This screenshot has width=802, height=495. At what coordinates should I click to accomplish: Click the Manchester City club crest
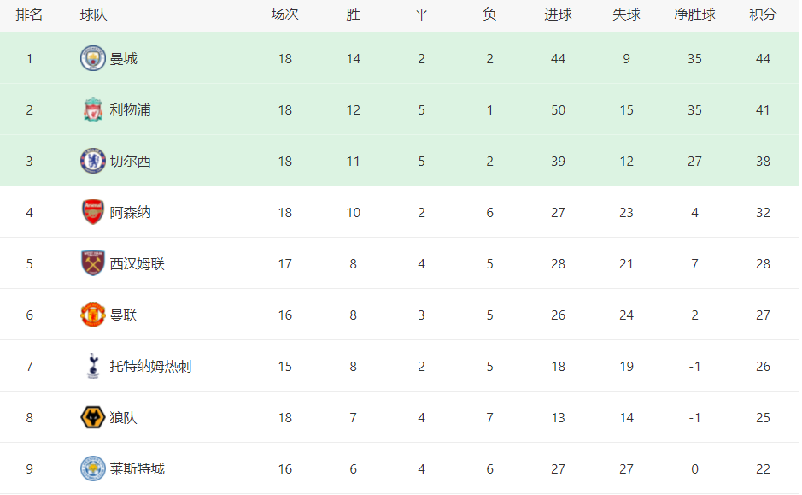coord(92,58)
